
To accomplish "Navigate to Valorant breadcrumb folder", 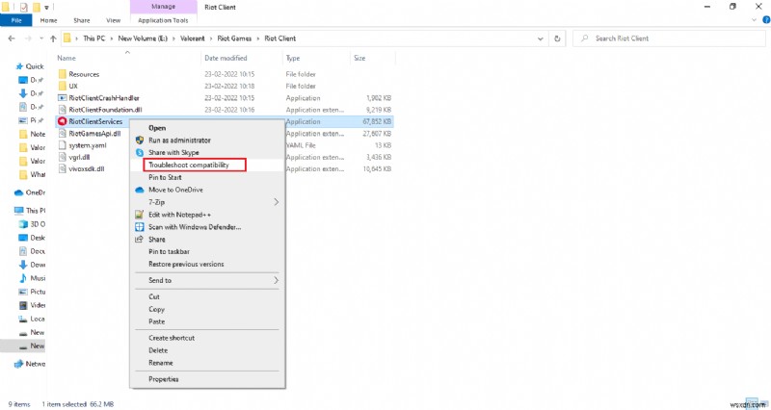I will [192, 38].
